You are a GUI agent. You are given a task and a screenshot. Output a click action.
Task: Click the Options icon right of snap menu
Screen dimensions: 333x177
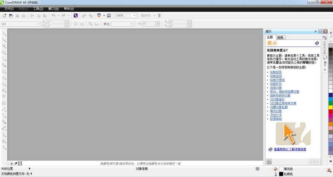click(160, 15)
